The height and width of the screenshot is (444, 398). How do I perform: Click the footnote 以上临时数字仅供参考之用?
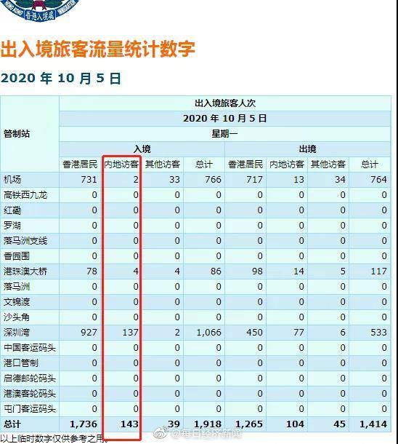pyautogui.click(x=54, y=439)
